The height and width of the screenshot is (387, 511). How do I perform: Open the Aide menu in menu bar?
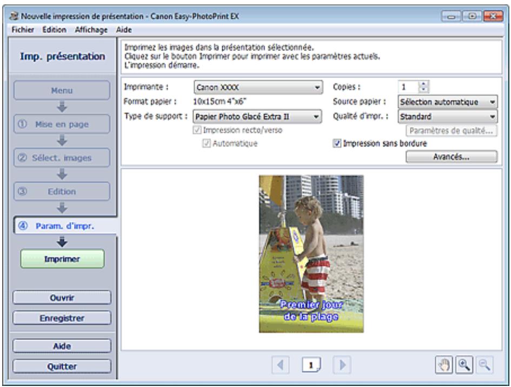pos(124,30)
